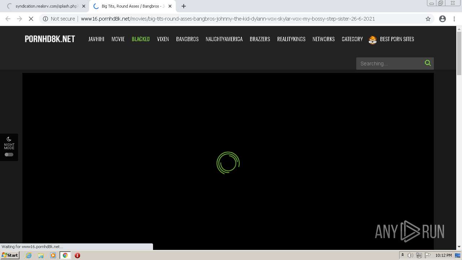Click the stop loading button
Screen dimensions: 462x260
[x=31, y=19]
